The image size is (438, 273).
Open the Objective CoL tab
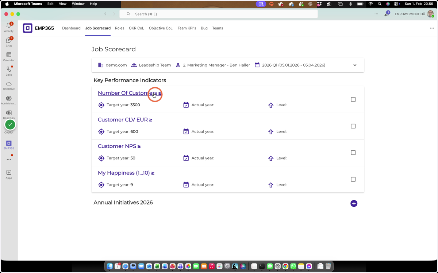(x=161, y=28)
